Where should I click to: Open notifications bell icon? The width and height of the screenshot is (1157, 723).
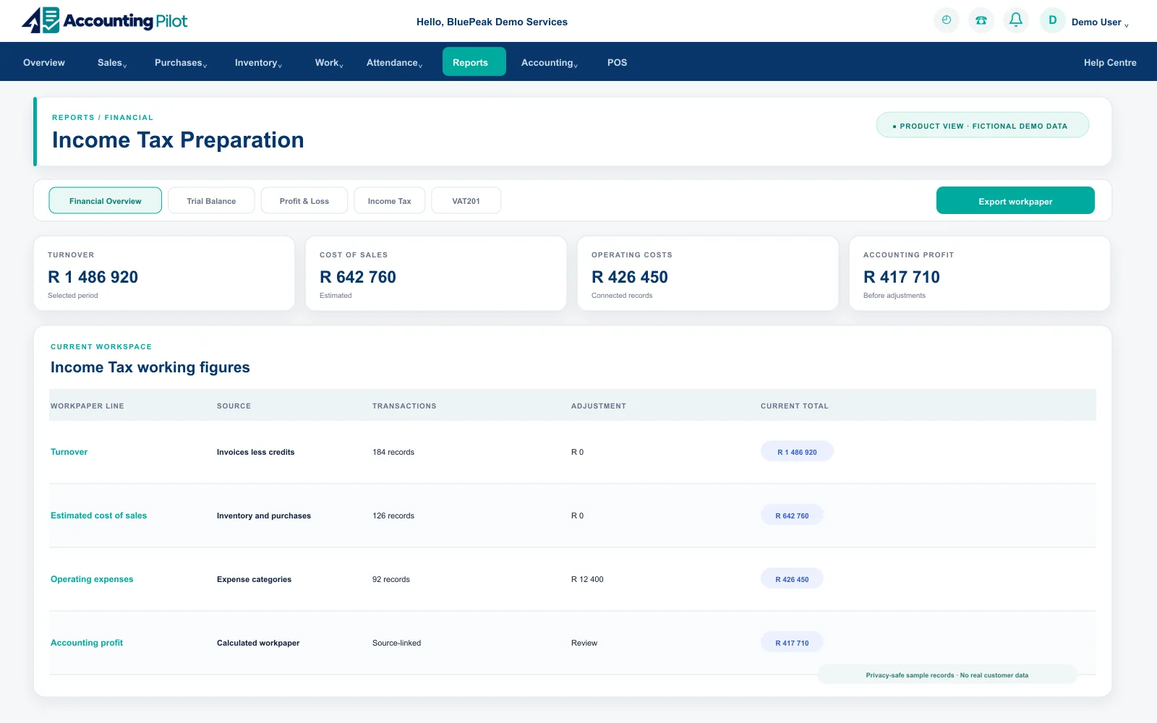tap(1016, 20)
